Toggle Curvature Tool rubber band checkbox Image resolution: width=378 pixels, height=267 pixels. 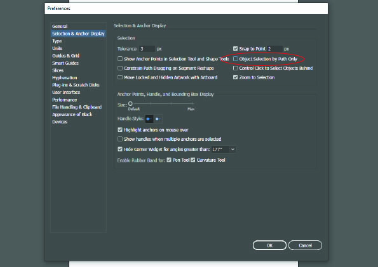click(193, 160)
